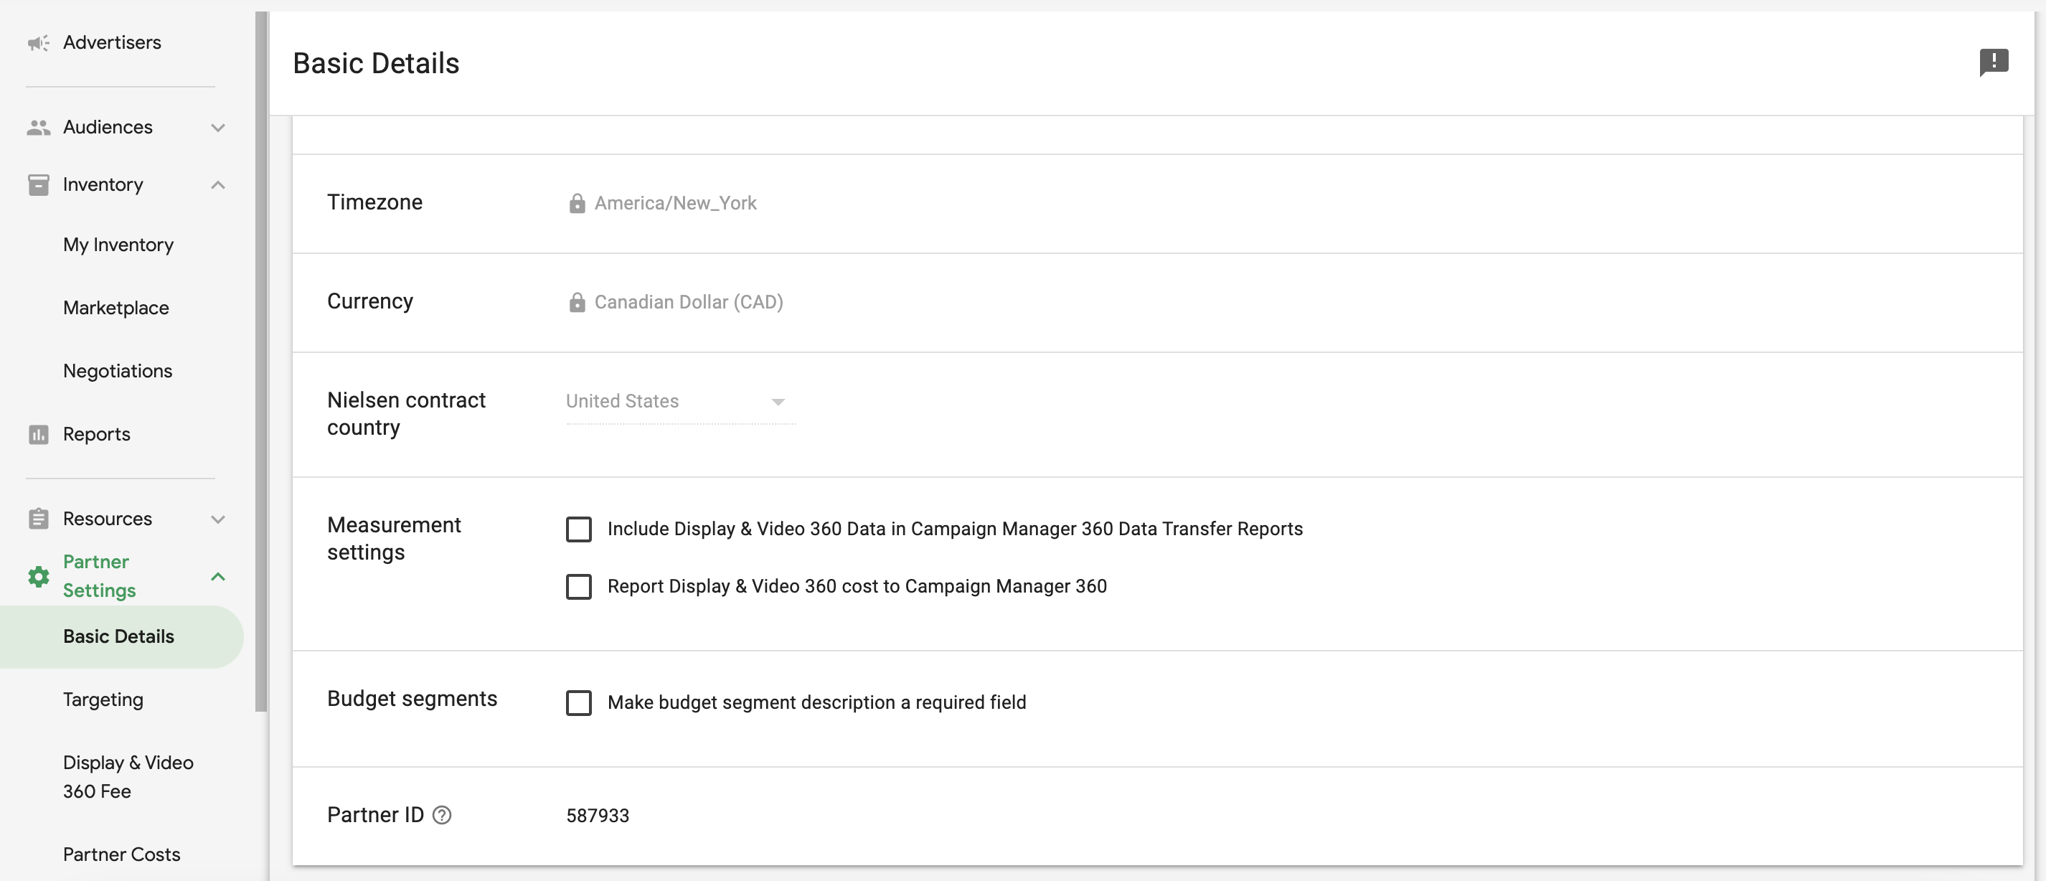The height and width of the screenshot is (881, 2046).
Task: Click the Resources clipboard icon
Action: [x=38, y=519]
